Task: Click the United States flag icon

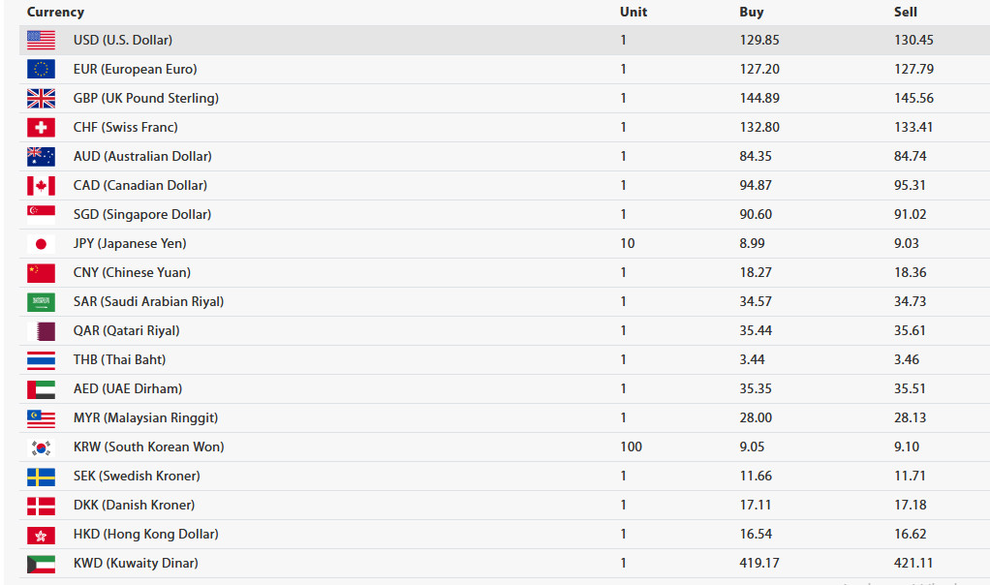Action: pyautogui.click(x=41, y=40)
